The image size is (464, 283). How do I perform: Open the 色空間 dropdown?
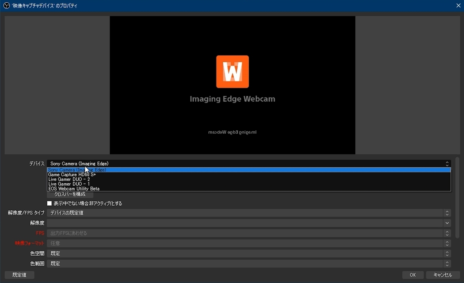pyautogui.click(x=249, y=253)
